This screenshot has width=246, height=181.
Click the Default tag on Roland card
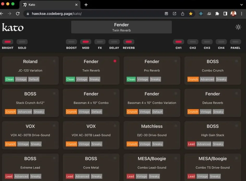click(34, 79)
